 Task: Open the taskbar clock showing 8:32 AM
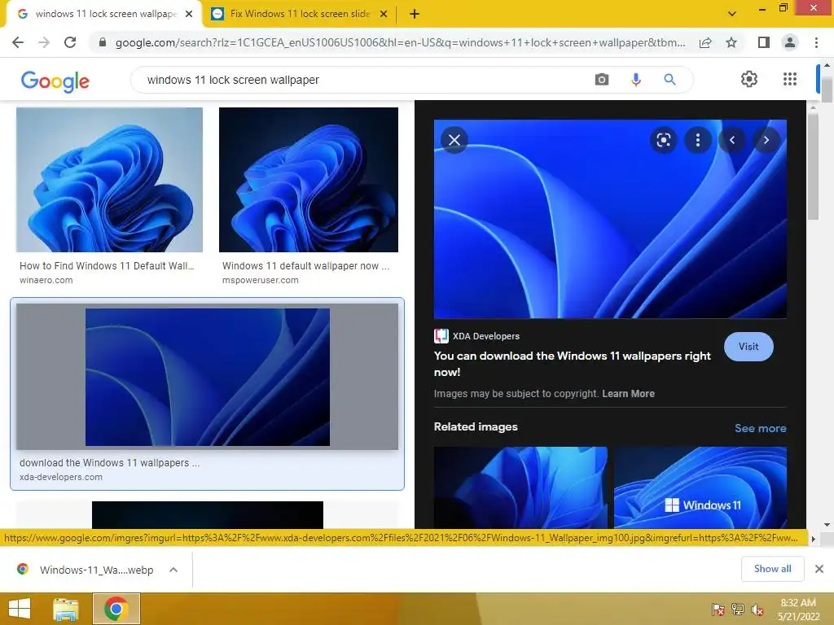(798, 610)
